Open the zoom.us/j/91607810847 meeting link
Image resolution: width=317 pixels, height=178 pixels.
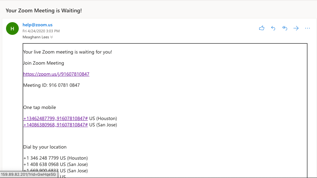pyautogui.click(x=56, y=74)
